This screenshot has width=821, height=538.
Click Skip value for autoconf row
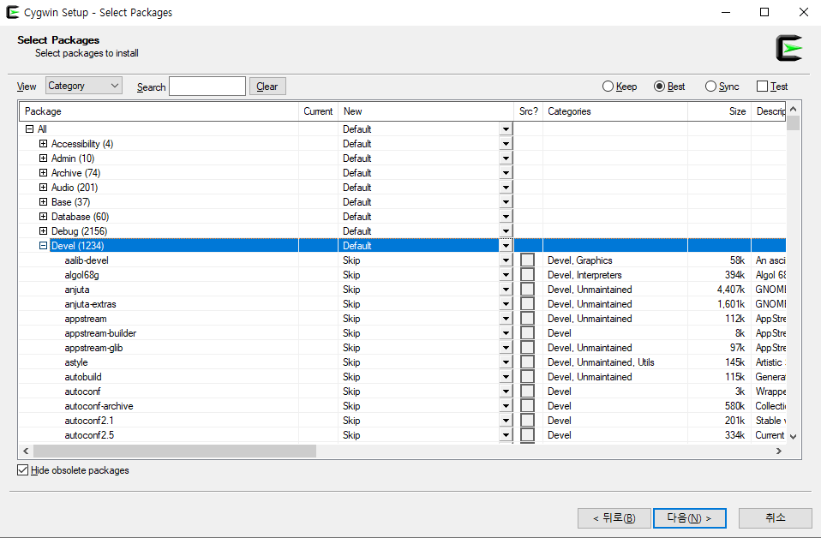click(x=351, y=392)
